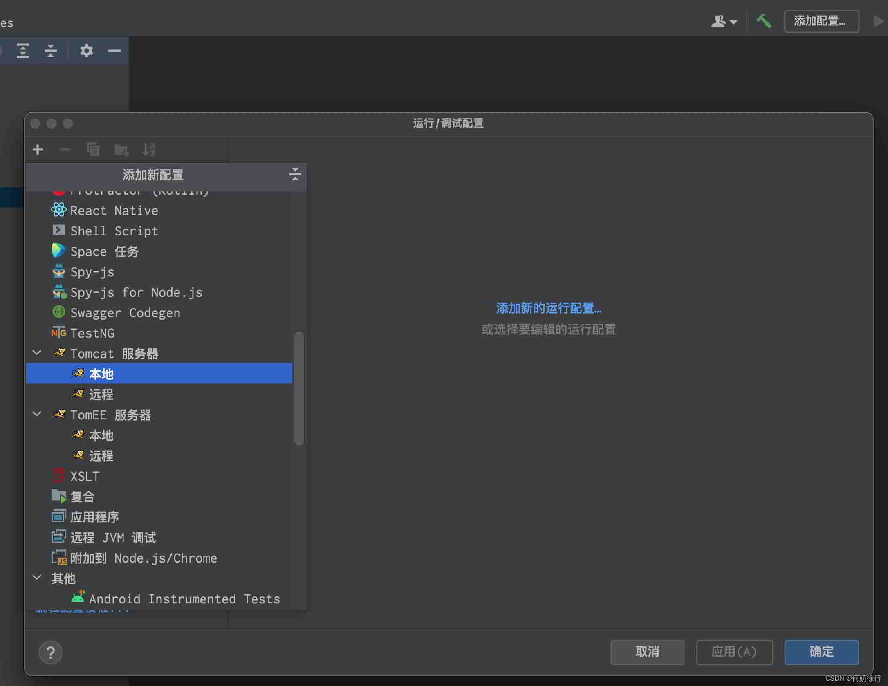The height and width of the screenshot is (686, 888).
Task: Select Swagger Codegen configuration type
Action: click(159, 312)
